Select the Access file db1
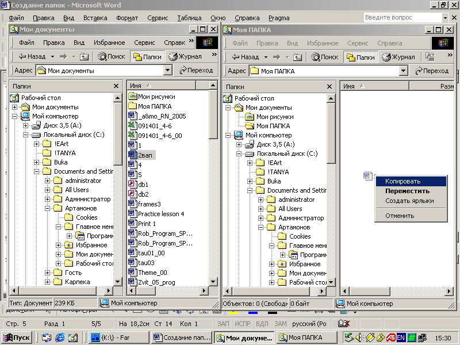Screen dimensions: 460x345 (139, 185)
